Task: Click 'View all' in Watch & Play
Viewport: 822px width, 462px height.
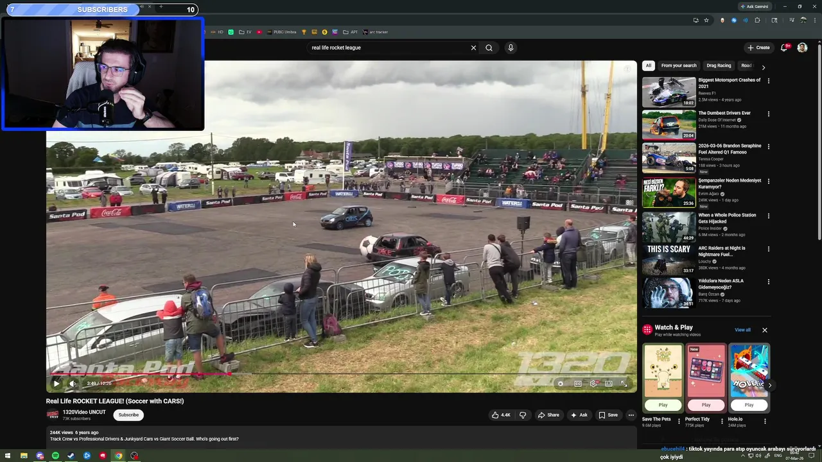Action: click(742, 330)
